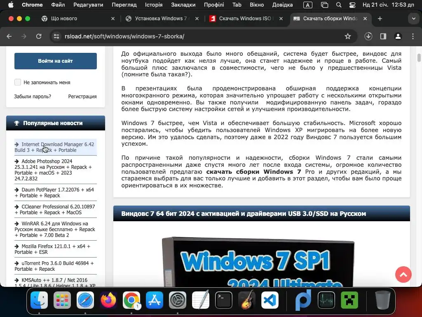Open Launchpad from the Dock

(x=62, y=300)
